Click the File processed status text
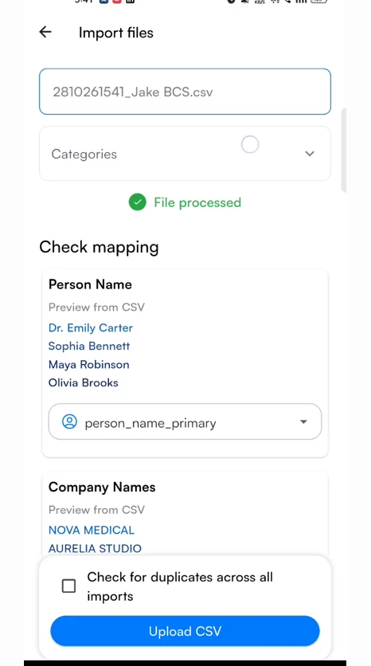 point(197,202)
